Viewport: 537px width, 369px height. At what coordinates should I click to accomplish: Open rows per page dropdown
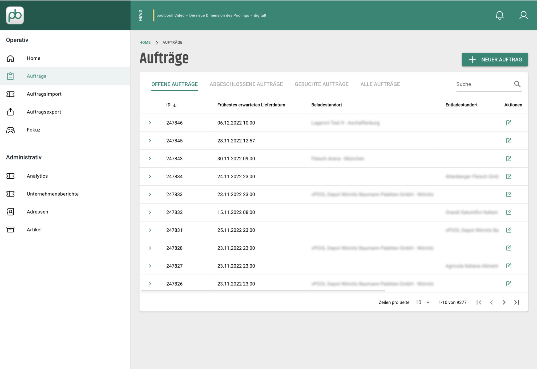coord(423,302)
